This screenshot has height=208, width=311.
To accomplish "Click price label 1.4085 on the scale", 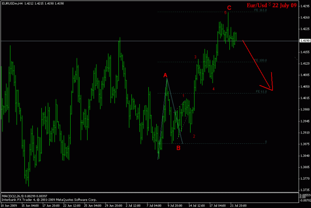I will tap(305, 75).
